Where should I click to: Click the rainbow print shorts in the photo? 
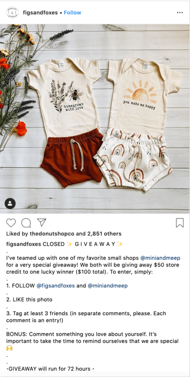(x=134, y=159)
